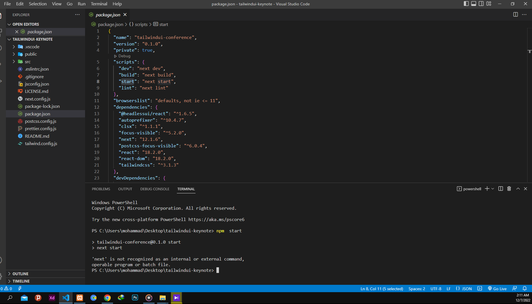This screenshot has height=304, width=532.
Task: Switch to the Problems panel tab
Action: pyautogui.click(x=101, y=189)
